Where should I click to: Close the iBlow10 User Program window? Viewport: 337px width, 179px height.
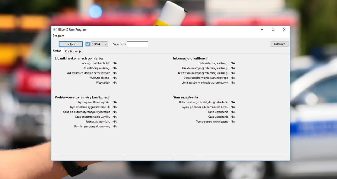pos(284,29)
